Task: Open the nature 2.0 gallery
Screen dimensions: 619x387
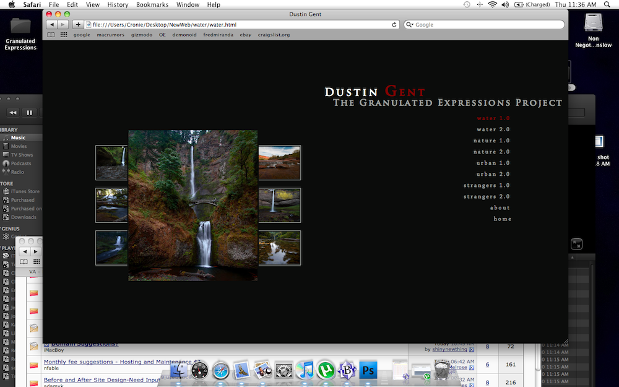Action: [x=491, y=152]
